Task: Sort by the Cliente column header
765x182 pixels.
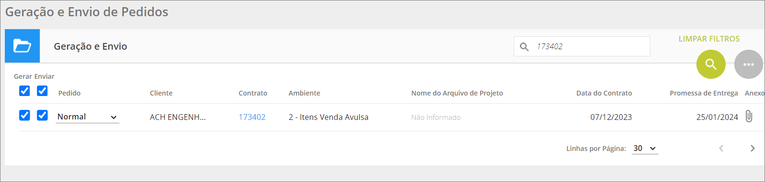Action: coord(161,93)
